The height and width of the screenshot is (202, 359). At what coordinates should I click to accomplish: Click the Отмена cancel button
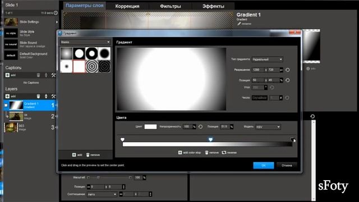coord(287,166)
